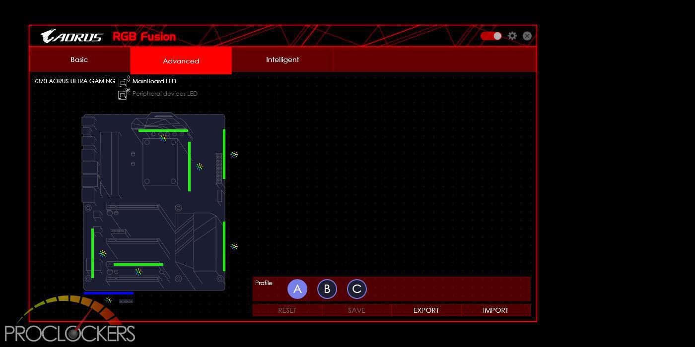
Task: Choose profile A
Action: (297, 289)
